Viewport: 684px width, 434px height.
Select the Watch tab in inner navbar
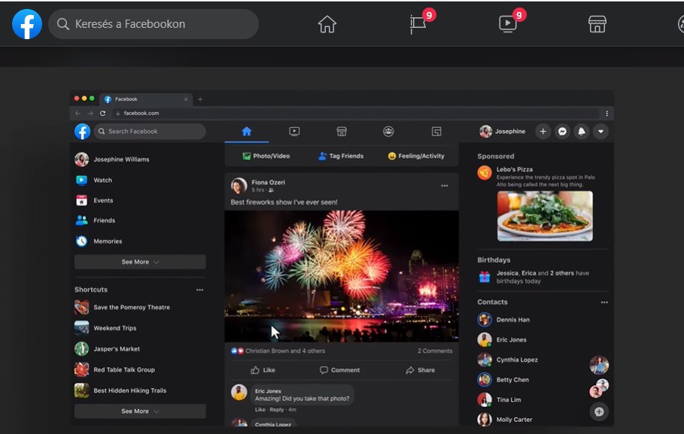294,131
